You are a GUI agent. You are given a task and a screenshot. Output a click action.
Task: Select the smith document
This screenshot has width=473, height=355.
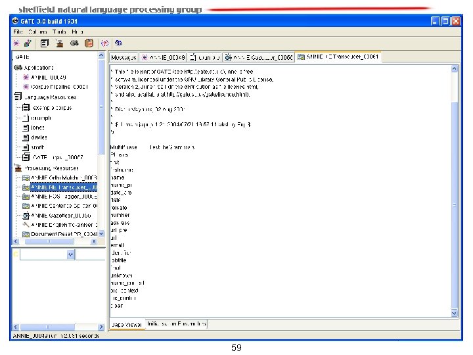[37, 147]
